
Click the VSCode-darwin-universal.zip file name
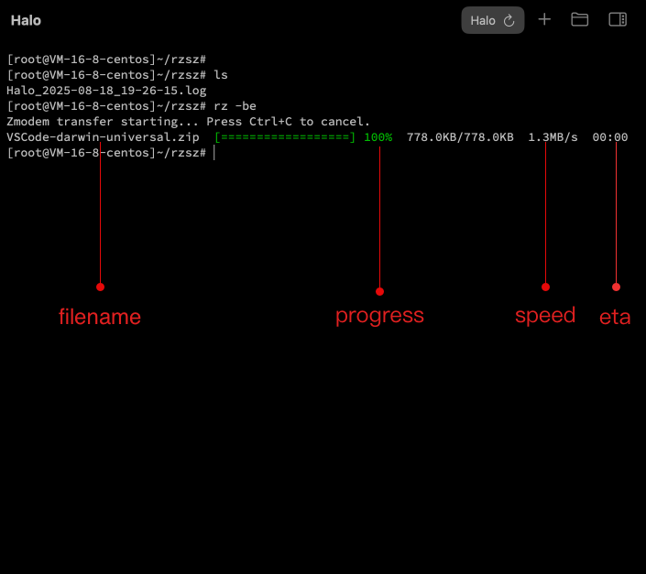pyautogui.click(x=103, y=137)
